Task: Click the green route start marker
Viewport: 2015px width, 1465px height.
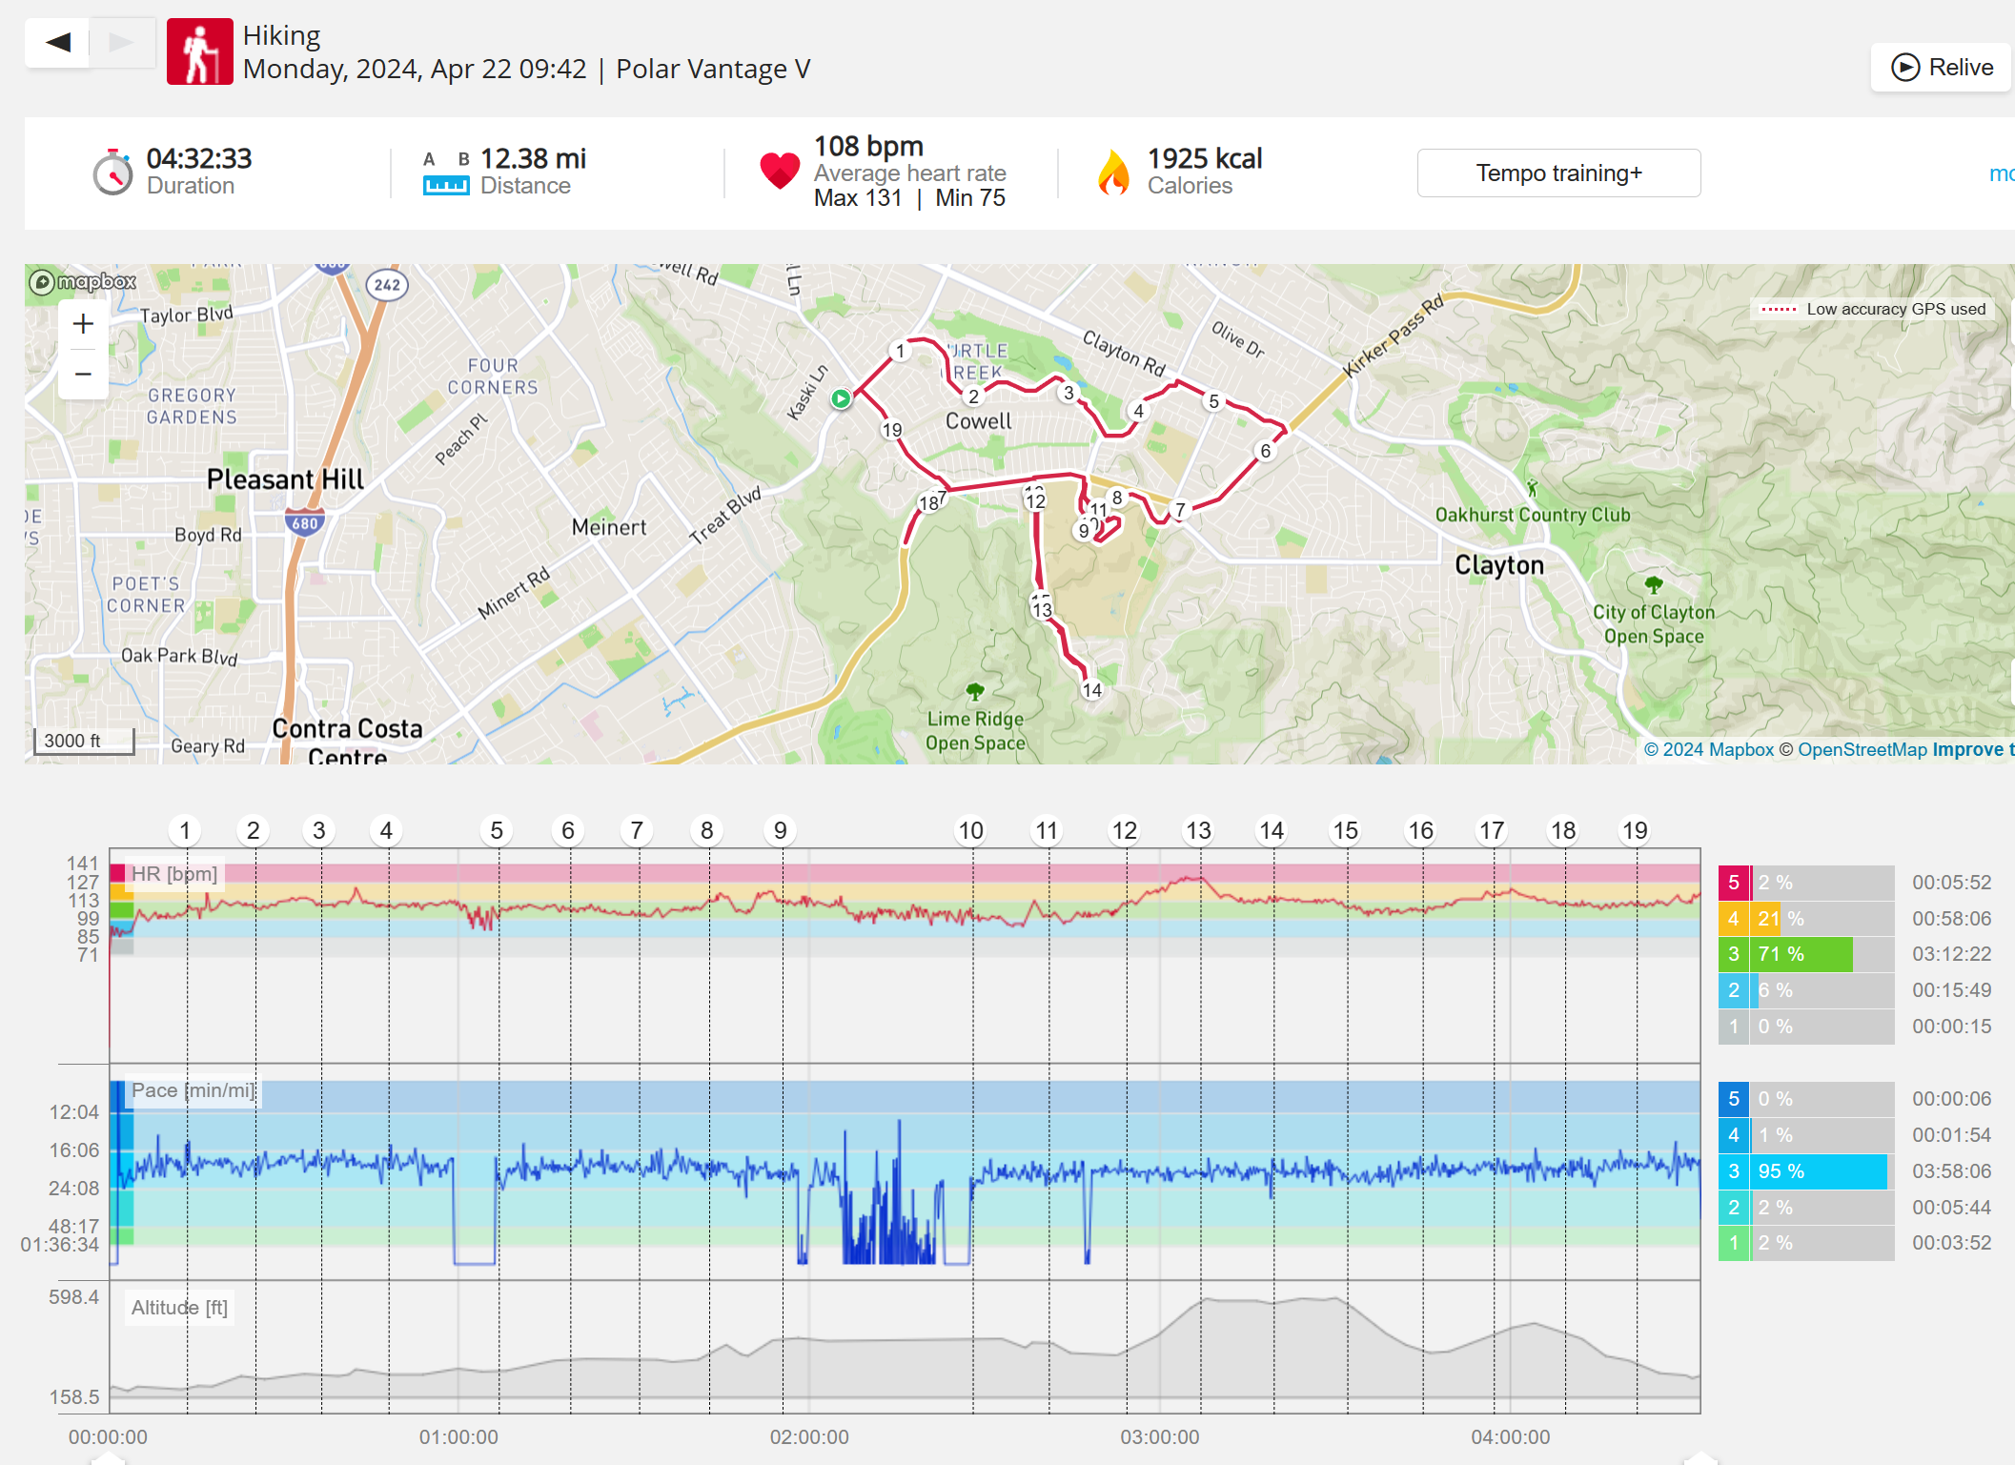Action: click(841, 399)
